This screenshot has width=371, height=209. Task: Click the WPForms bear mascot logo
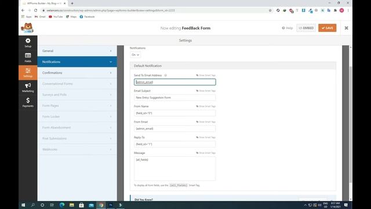click(x=27, y=28)
